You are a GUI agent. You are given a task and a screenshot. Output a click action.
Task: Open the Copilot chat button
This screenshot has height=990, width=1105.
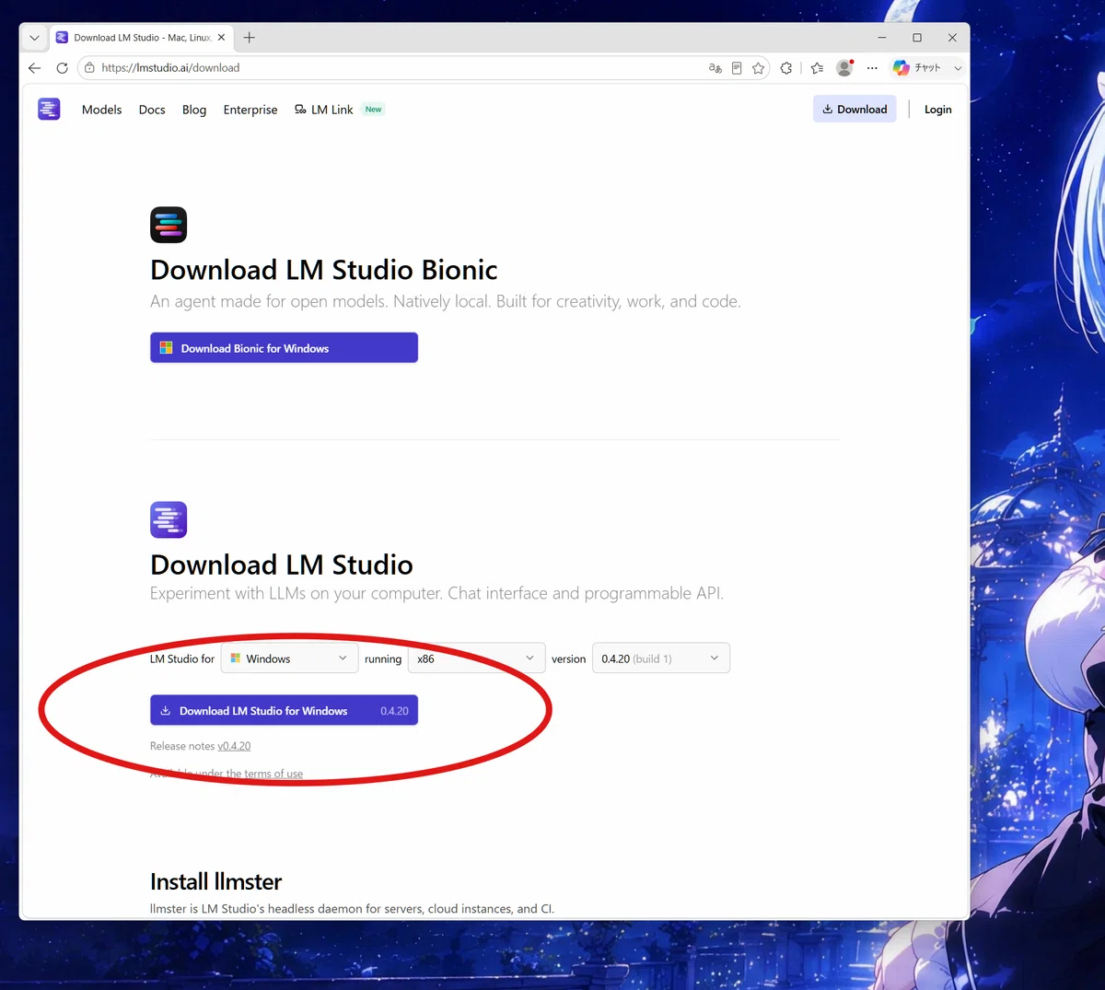click(917, 68)
